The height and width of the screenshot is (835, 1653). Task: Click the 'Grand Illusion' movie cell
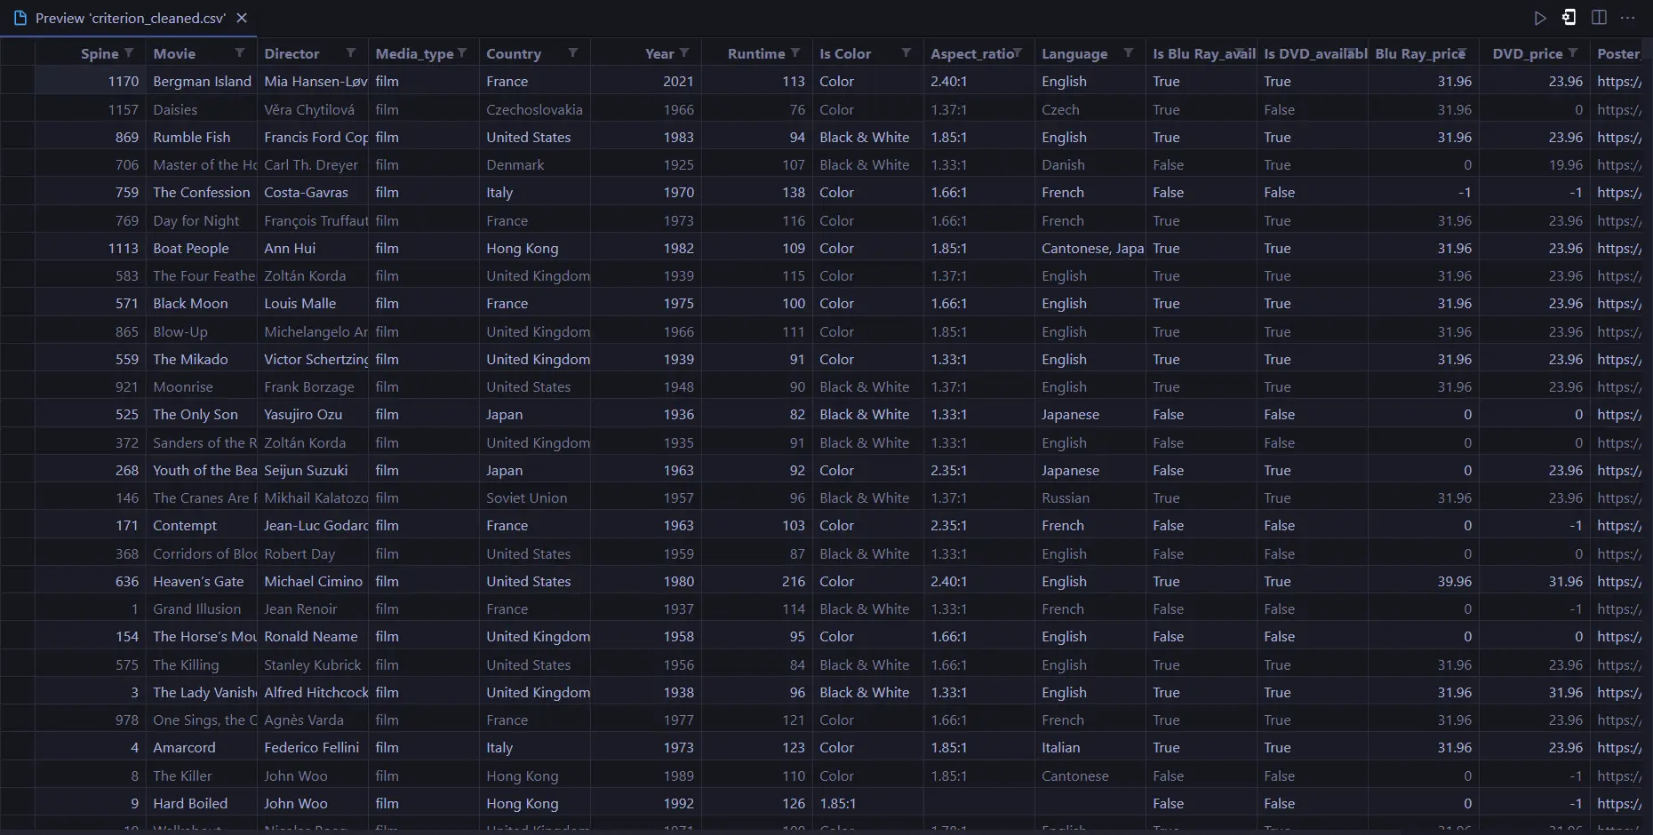coord(202,608)
